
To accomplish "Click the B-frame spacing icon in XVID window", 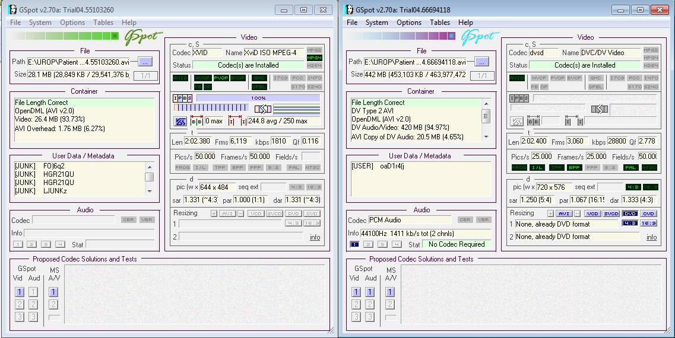I will point(197,121).
